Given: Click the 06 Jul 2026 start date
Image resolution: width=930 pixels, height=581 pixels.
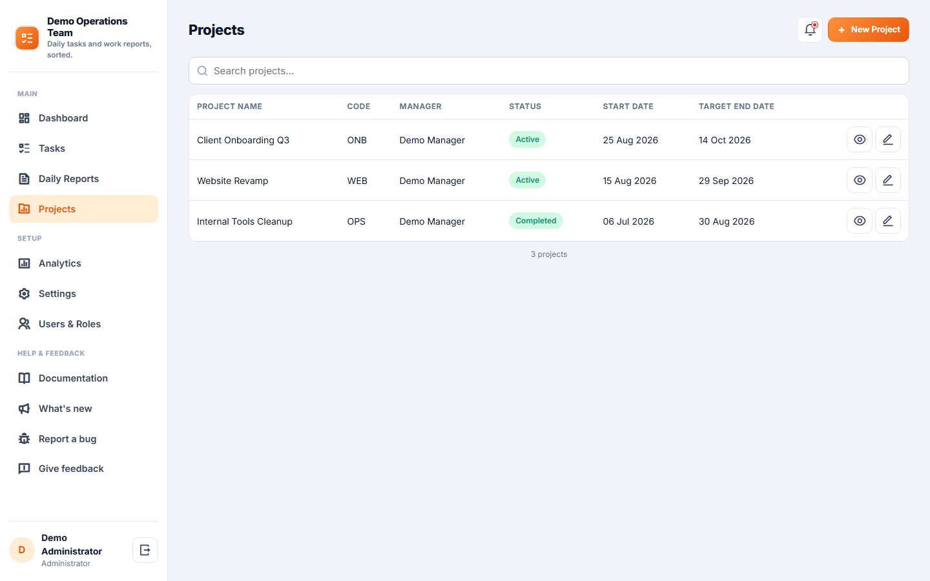Looking at the screenshot, I should point(628,221).
